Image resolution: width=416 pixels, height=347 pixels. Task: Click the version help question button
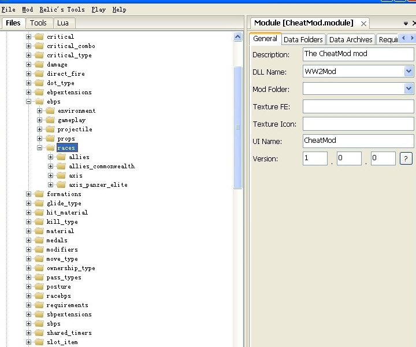coord(406,158)
